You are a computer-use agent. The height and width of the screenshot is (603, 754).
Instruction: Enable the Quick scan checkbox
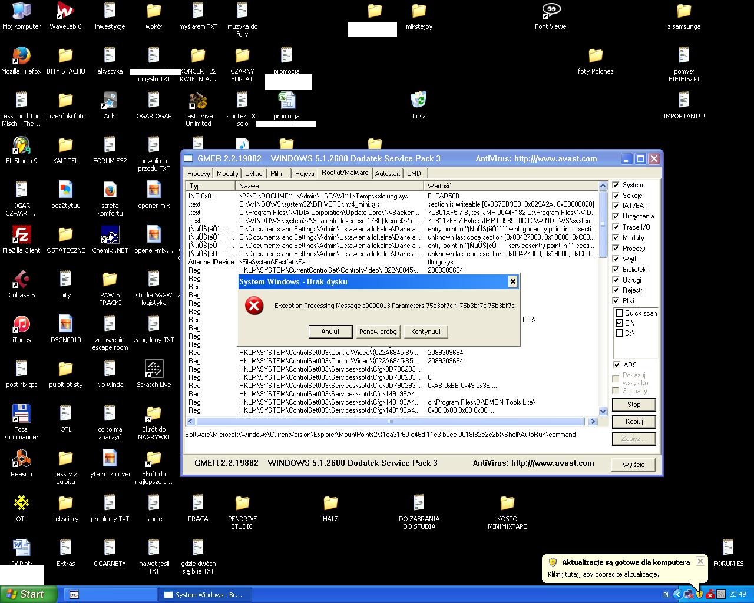click(x=619, y=313)
